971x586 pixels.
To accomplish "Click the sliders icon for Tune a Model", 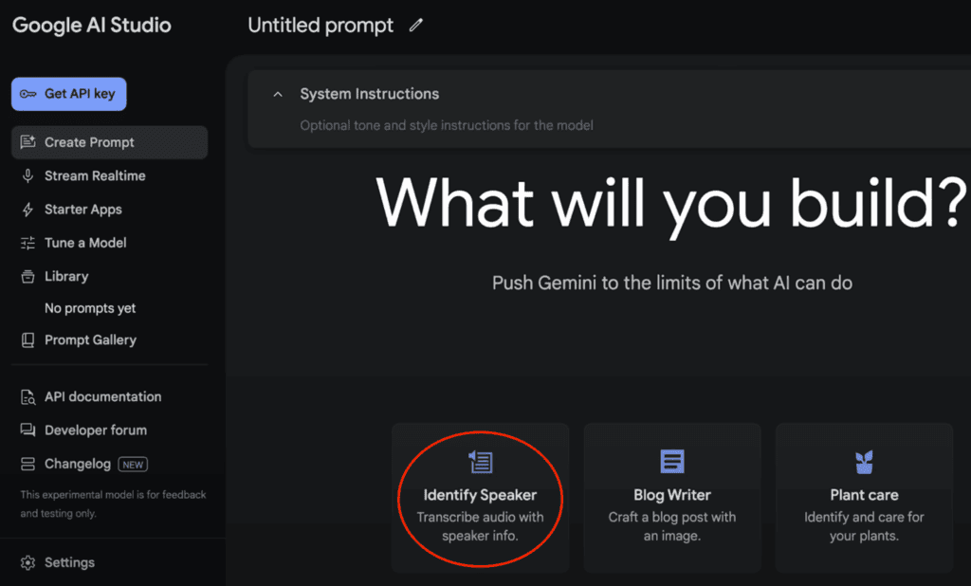I will [27, 243].
